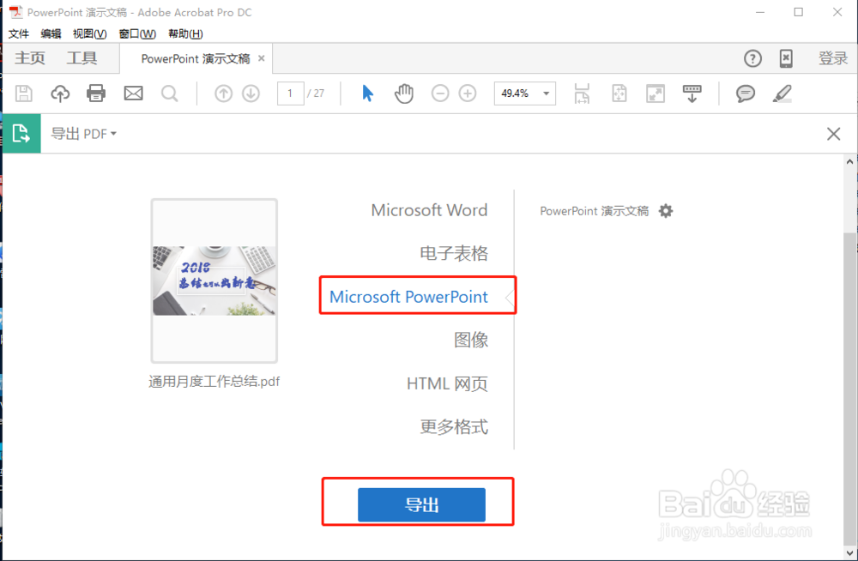The width and height of the screenshot is (858, 561).
Task: Choose Microsoft PowerPoint export format
Action: tap(408, 297)
